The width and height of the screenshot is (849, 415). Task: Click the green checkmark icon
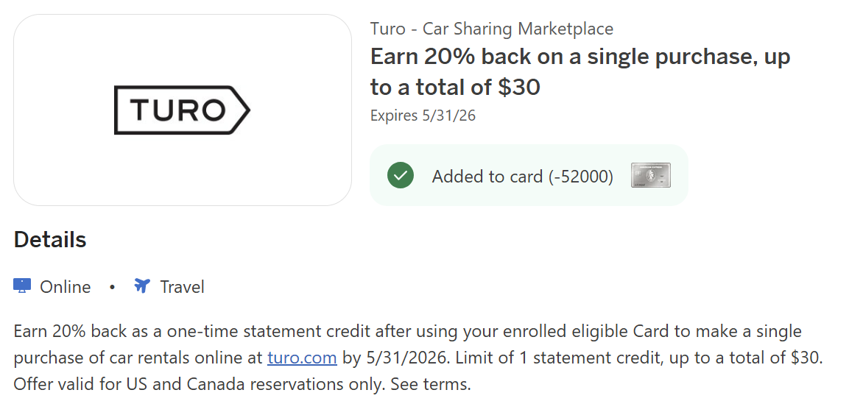(401, 176)
